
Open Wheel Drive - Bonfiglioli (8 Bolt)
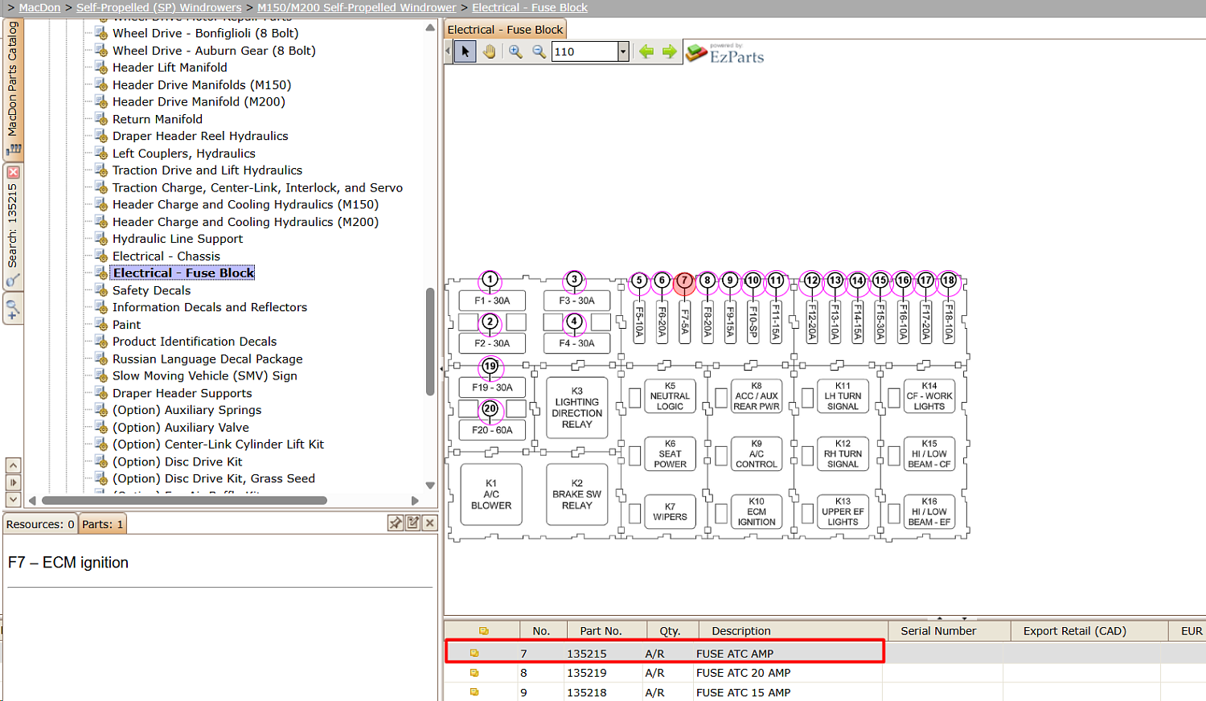[206, 33]
